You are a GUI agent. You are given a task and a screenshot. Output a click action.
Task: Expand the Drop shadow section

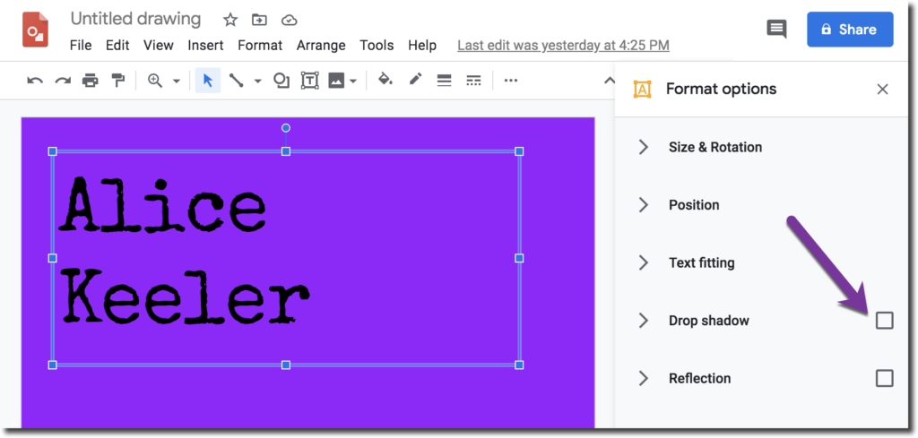pyautogui.click(x=644, y=321)
